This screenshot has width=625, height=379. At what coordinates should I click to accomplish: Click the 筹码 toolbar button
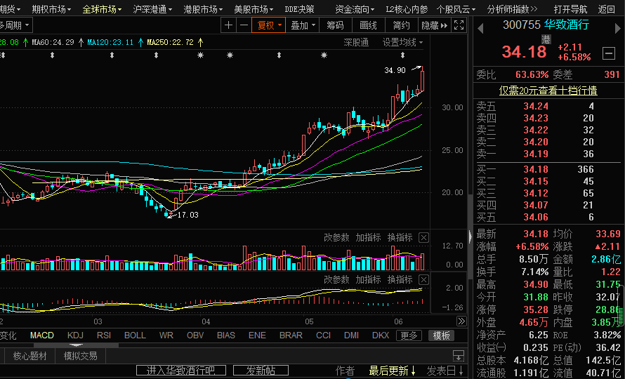[335, 25]
